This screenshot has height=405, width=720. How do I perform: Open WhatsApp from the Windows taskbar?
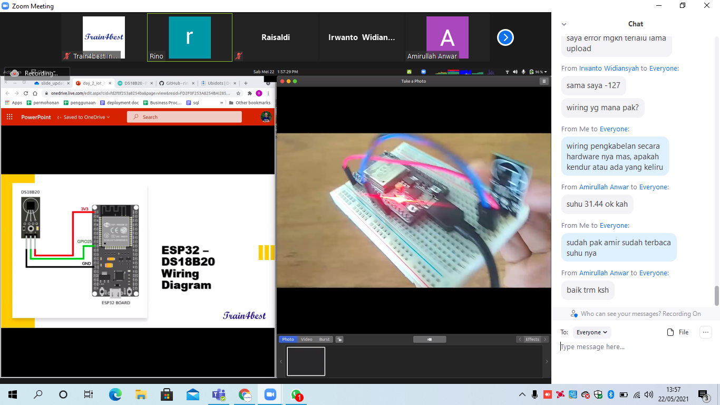tap(296, 394)
